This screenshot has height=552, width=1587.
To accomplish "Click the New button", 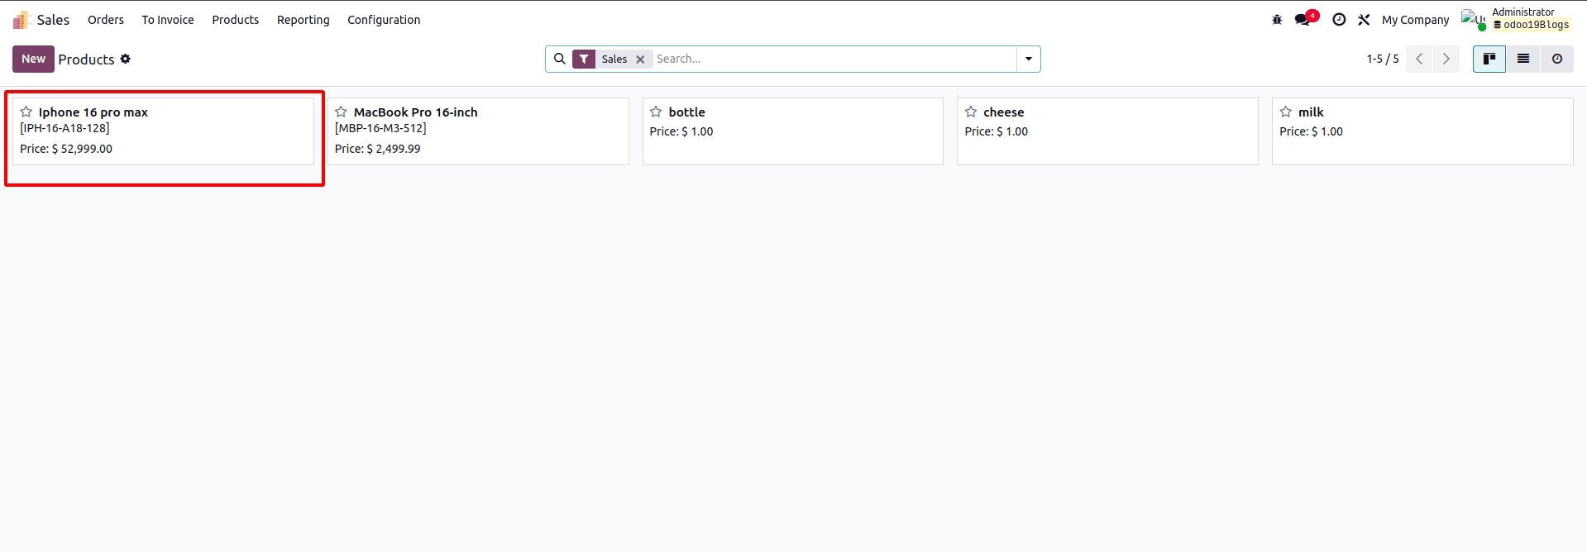I will click(33, 59).
